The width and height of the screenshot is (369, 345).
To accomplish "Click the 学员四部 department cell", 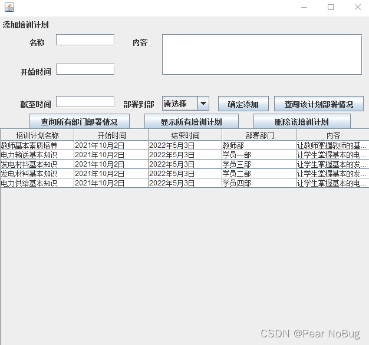I will click(x=259, y=183).
